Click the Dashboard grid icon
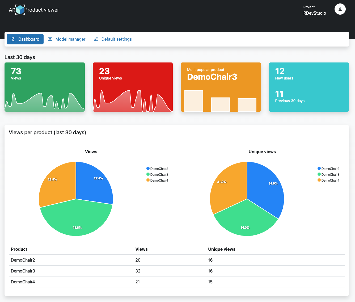This screenshot has height=302, width=355. click(x=13, y=39)
